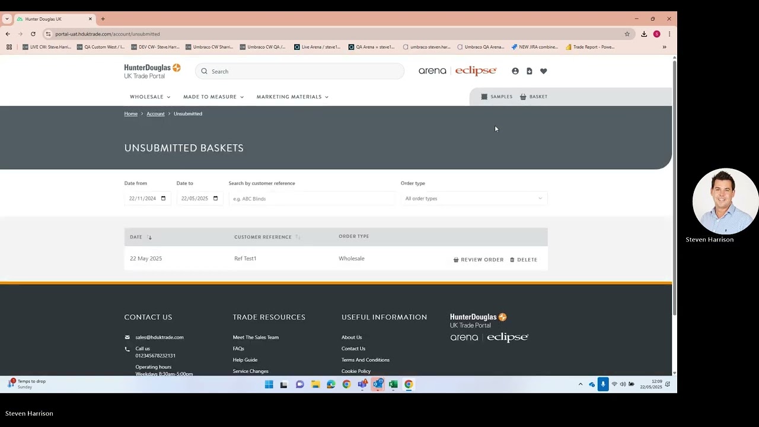Click the customer reference search field
Viewport: 759px width, 427px height.
point(311,199)
